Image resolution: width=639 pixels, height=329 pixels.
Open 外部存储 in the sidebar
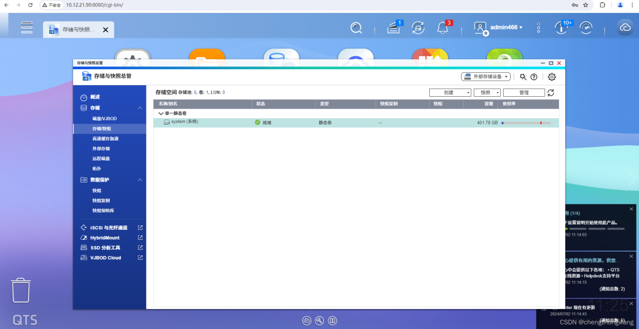pyautogui.click(x=101, y=149)
